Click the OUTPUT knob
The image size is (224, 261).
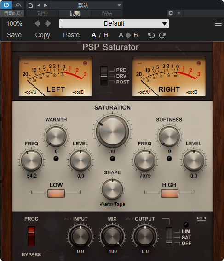pos(145,236)
